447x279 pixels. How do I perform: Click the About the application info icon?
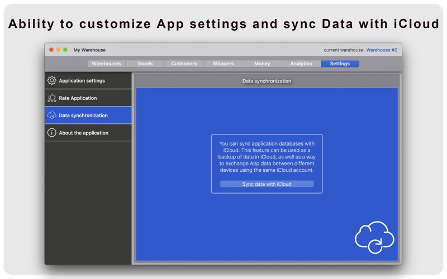click(x=51, y=133)
